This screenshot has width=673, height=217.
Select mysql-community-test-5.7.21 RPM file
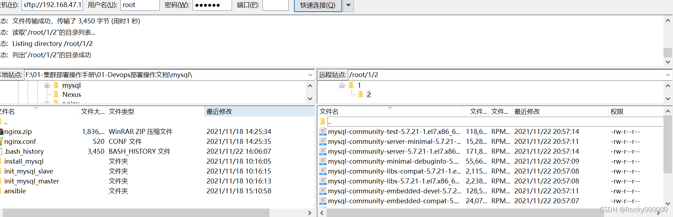point(394,132)
